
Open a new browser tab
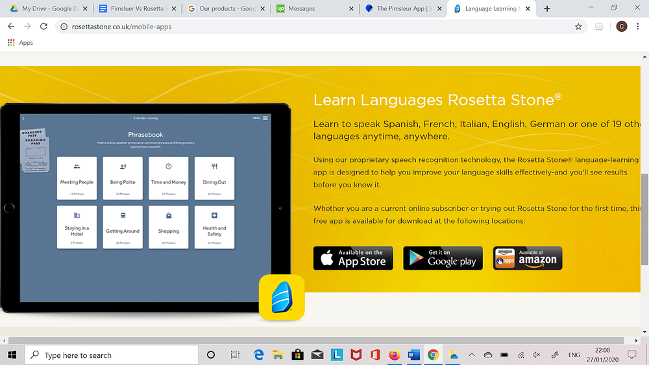point(546,8)
